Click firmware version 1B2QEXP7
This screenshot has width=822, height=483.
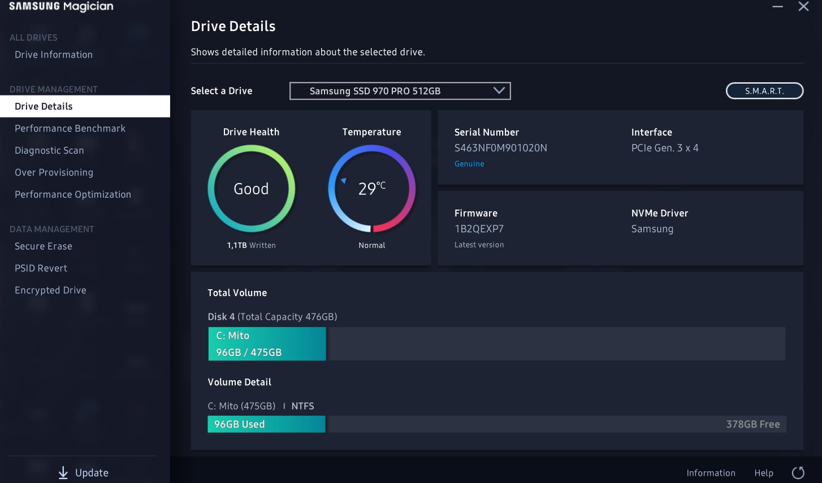click(479, 229)
